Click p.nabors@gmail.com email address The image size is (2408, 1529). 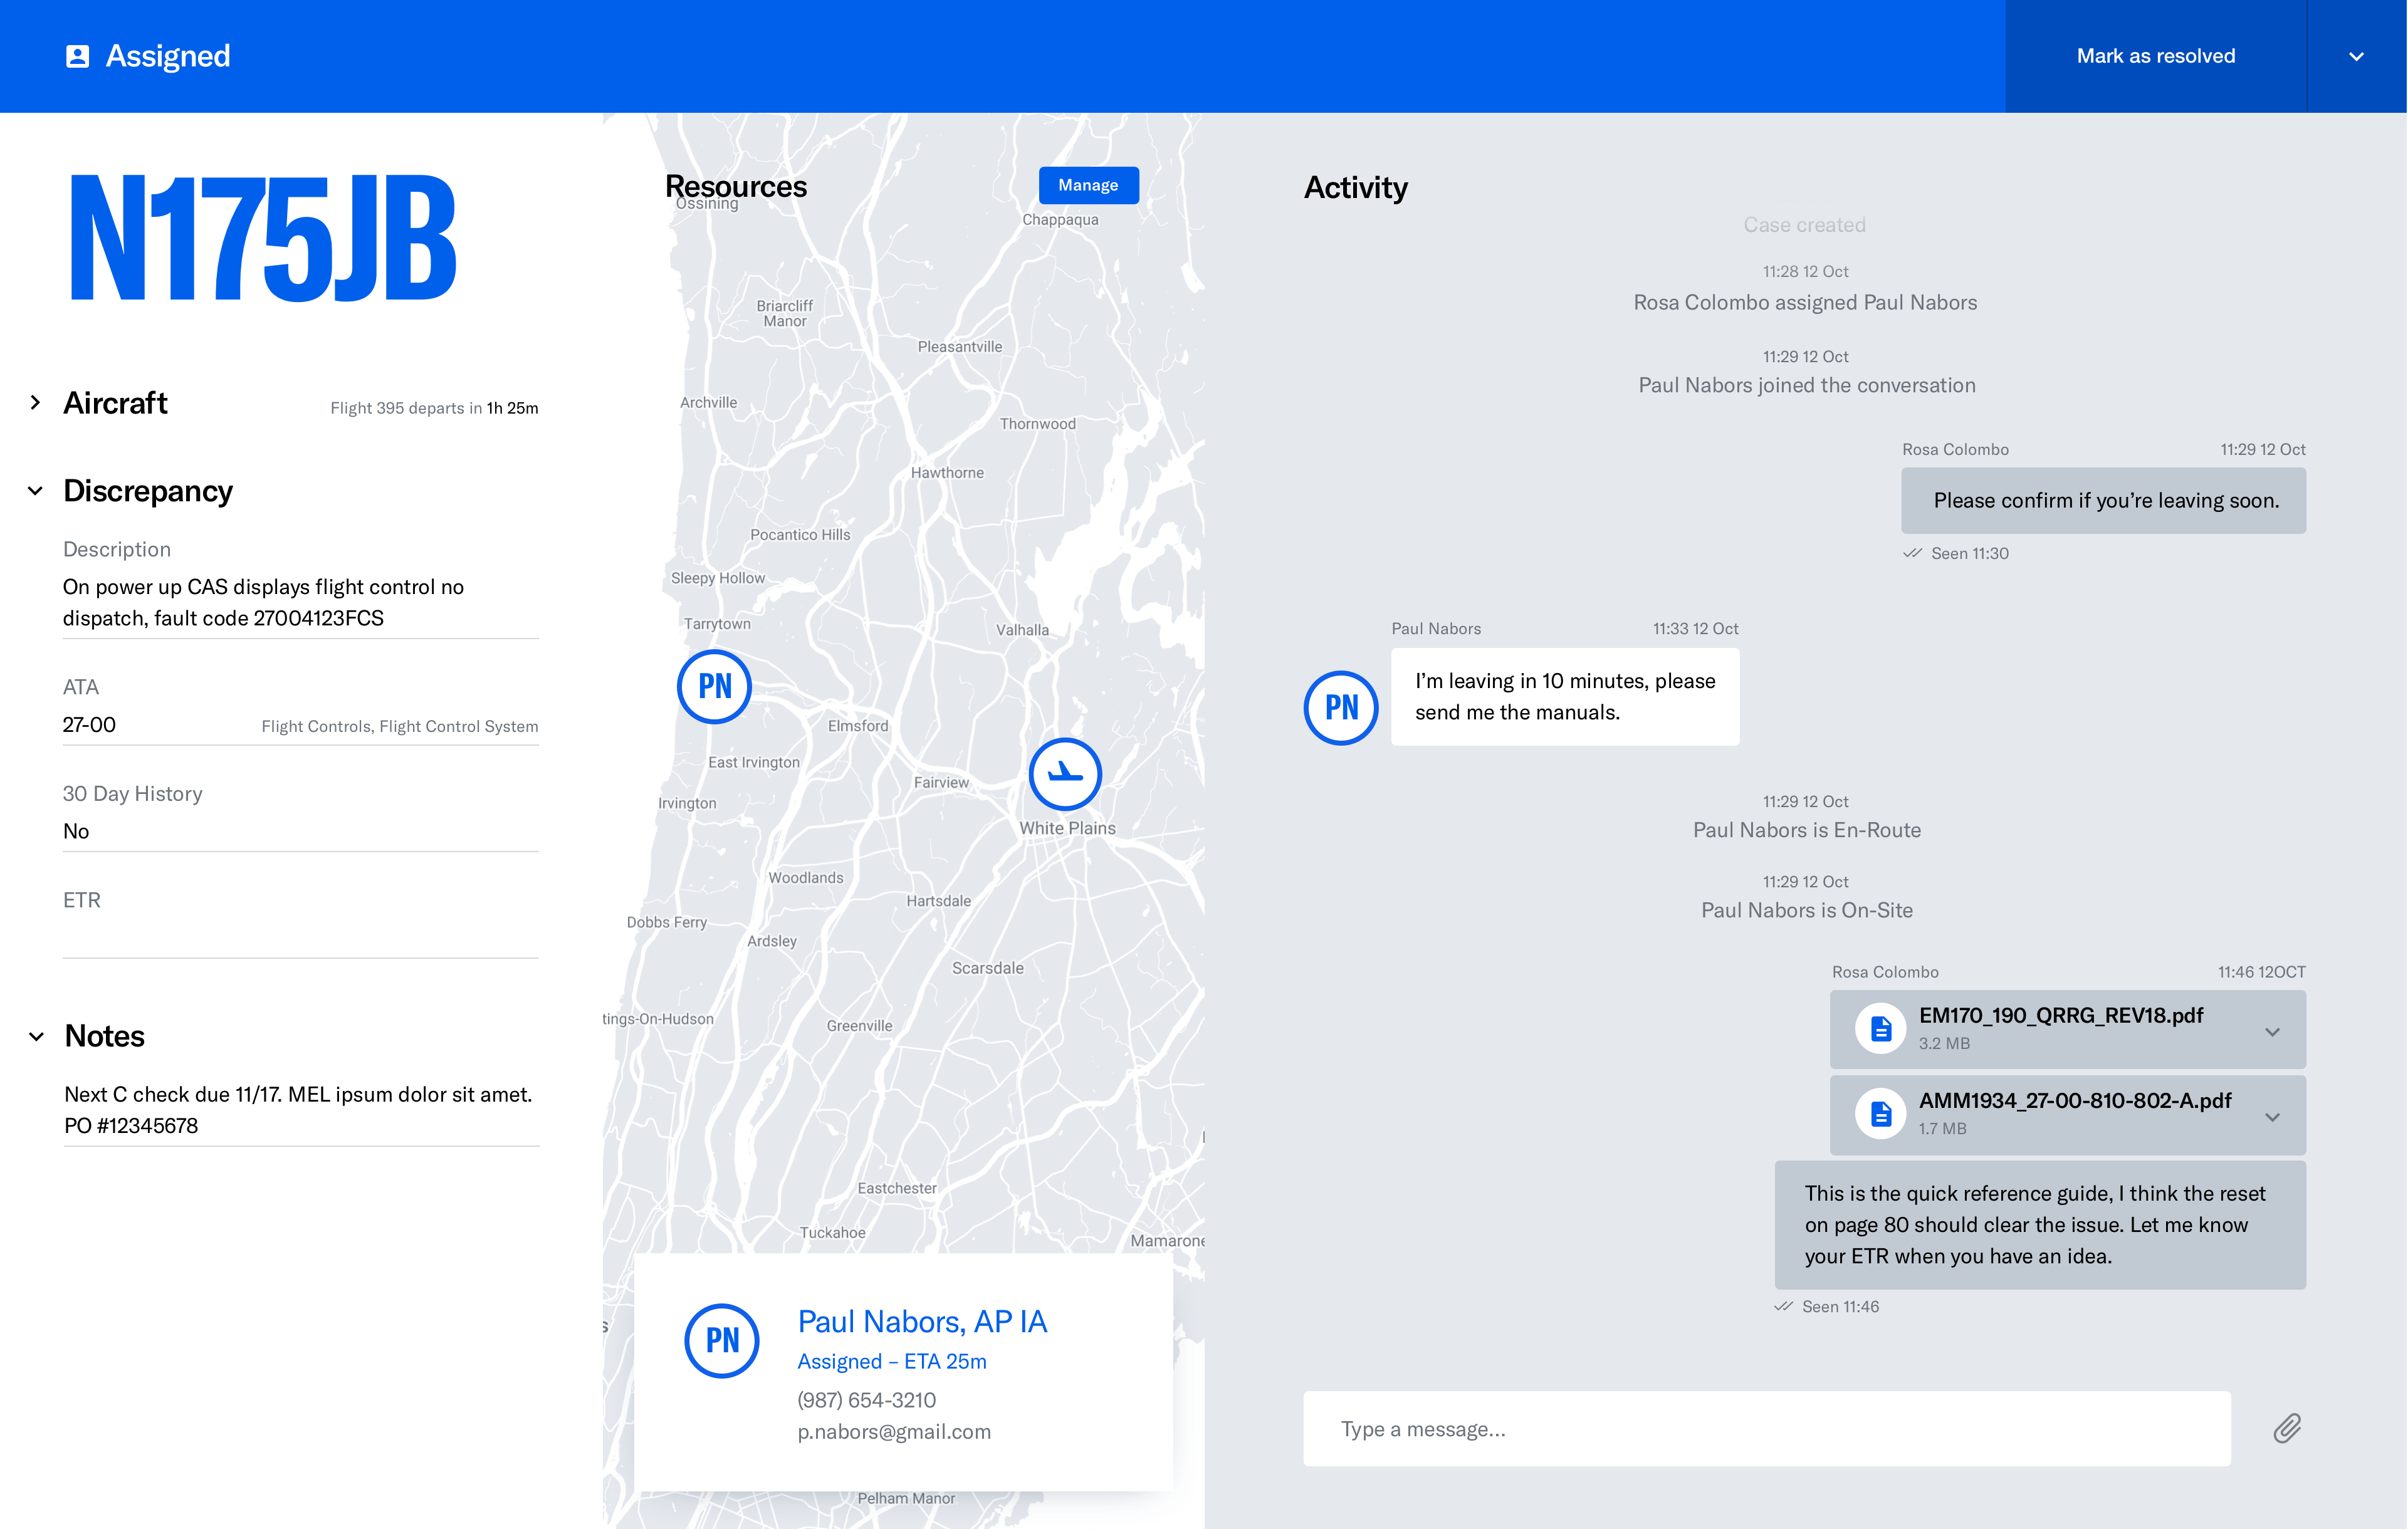[893, 1432]
